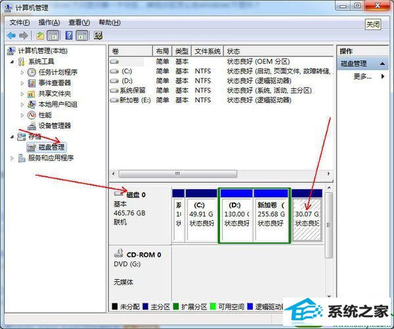Click the green 扩展分区 legend swatch
The image size is (394, 329).
pos(176,307)
